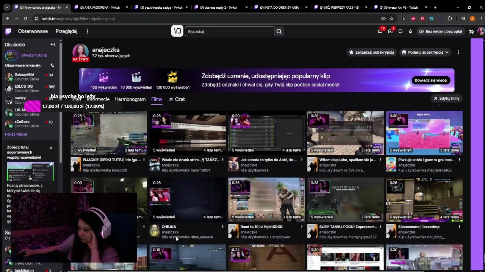Switch to browser tab ANIA PĄGOWSKA - Twitch
485x272 pixels.
click(100, 7)
